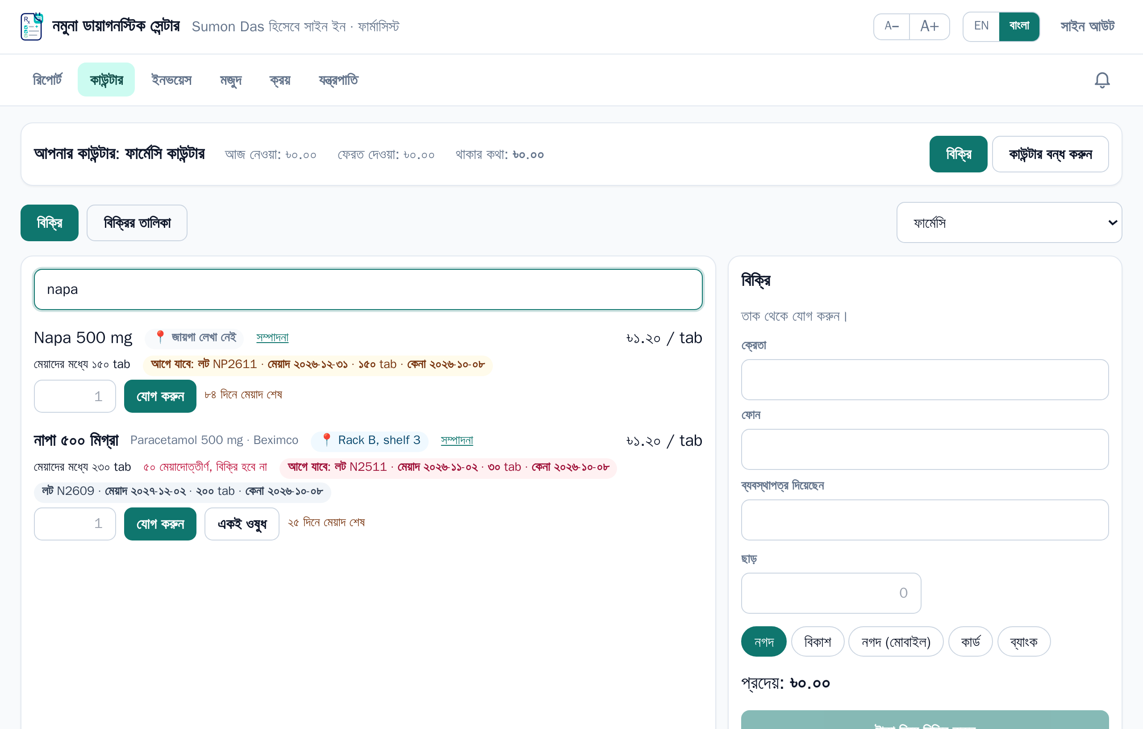Click সম্পাদনা link for নাপা ৫০০ মিগ্রা
The width and height of the screenshot is (1143, 729).
457,440
